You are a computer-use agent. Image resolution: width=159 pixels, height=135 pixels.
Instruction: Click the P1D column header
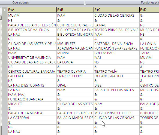tap(149, 10)
